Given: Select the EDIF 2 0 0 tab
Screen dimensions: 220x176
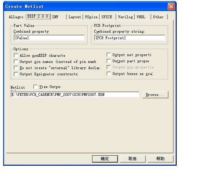Looking at the screenshot, I should tap(38, 16).
